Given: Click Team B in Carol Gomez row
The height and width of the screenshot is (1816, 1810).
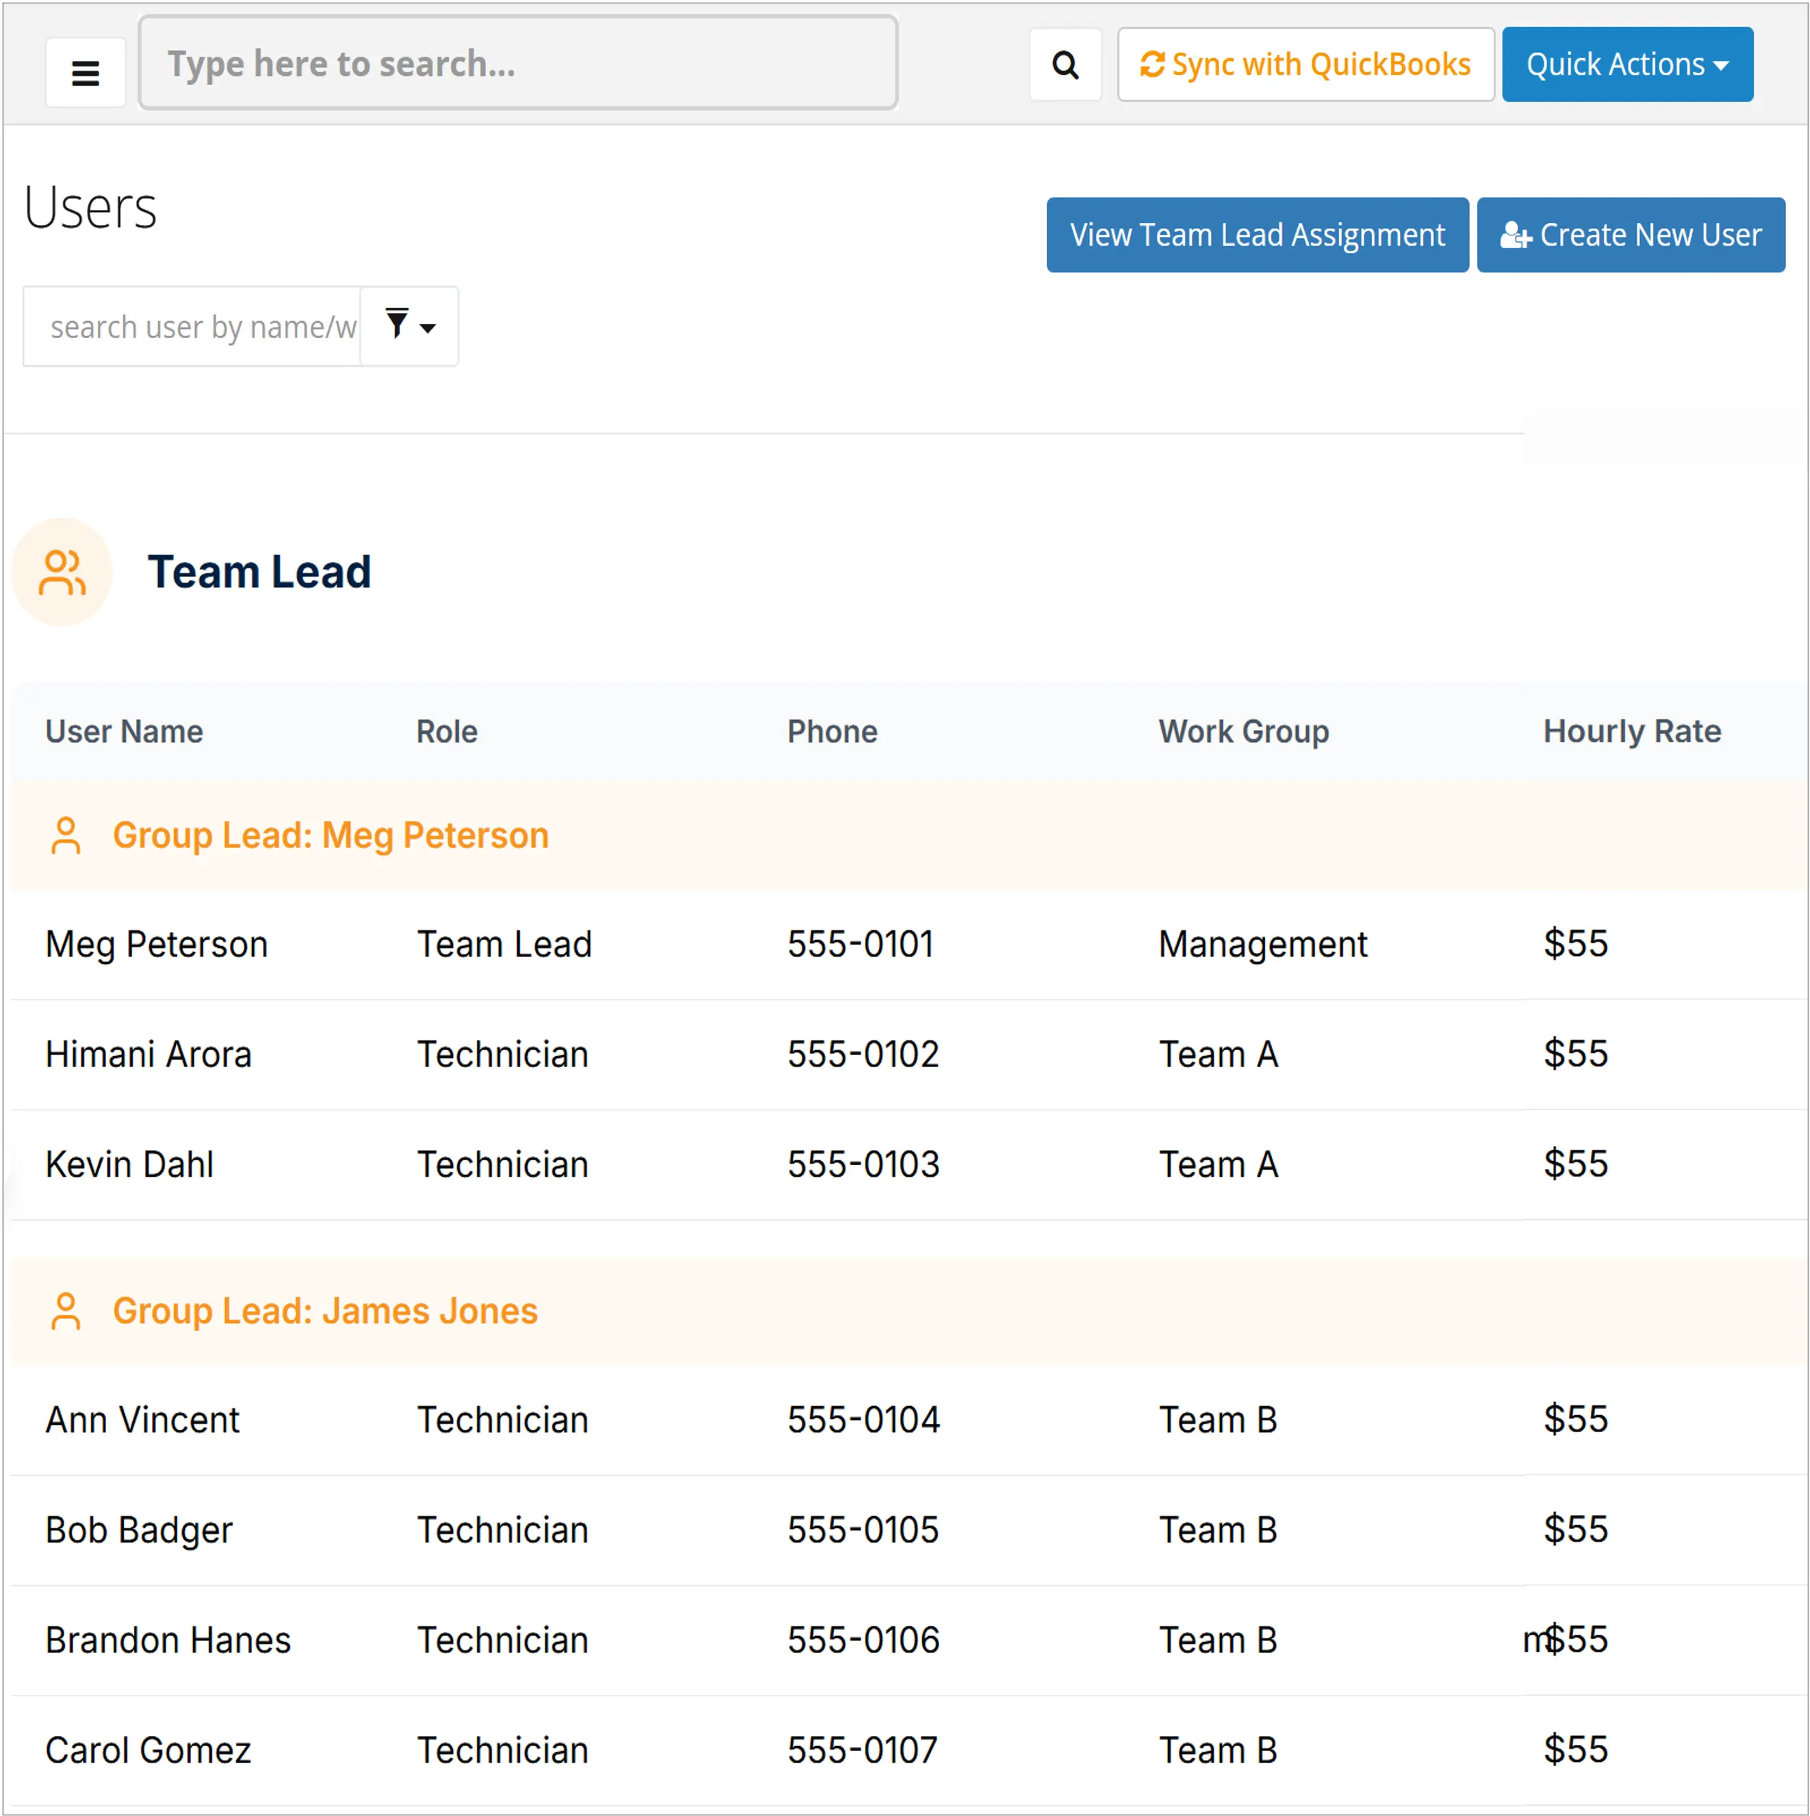Looking at the screenshot, I should (1218, 1750).
